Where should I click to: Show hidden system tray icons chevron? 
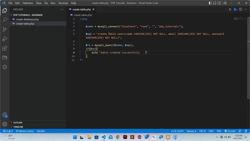point(217,137)
